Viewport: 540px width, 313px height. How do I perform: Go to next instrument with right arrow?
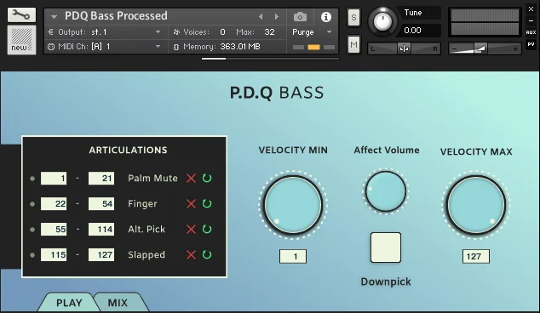277,16
